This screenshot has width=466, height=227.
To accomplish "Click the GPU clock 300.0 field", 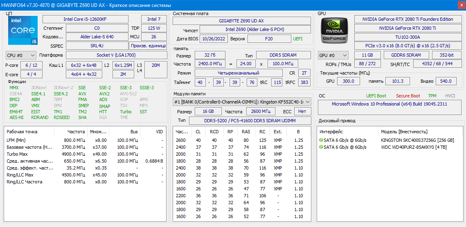I will [348, 81].
